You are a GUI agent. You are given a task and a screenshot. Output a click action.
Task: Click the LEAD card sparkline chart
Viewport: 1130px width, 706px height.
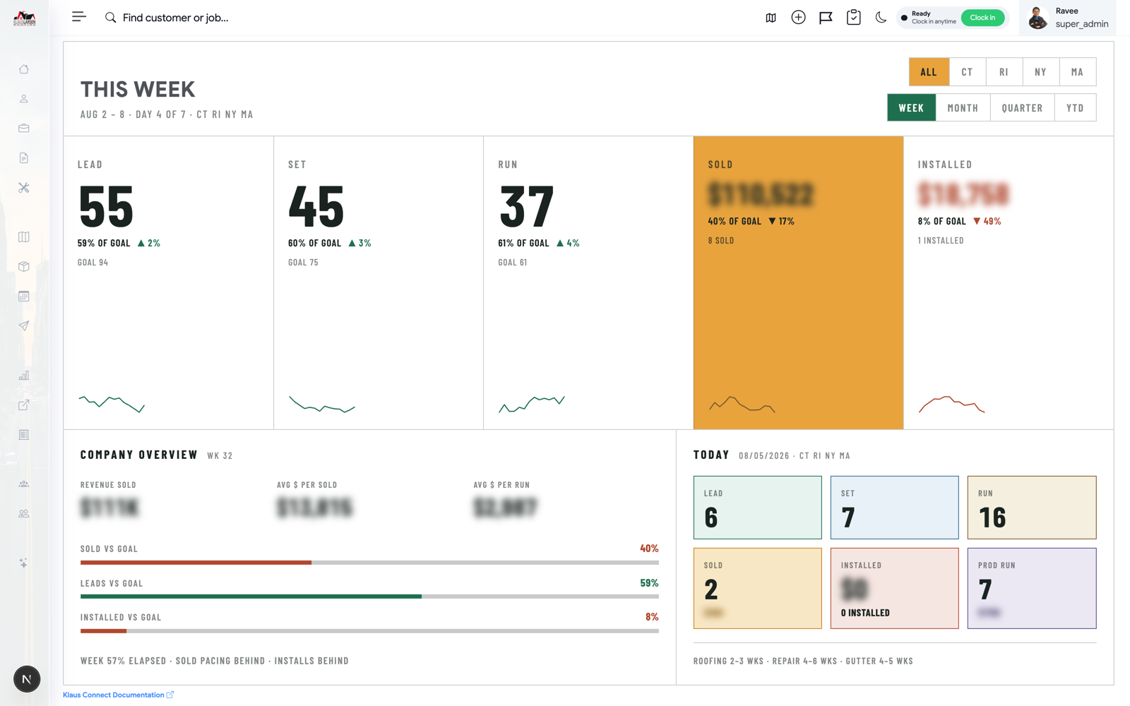[x=112, y=404]
